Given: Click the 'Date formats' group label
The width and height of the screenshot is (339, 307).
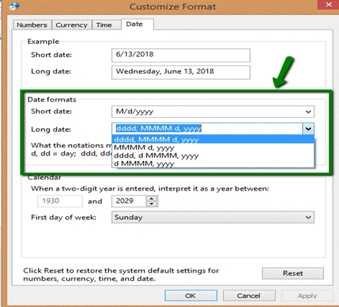Looking at the screenshot, I should pos(52,99).
